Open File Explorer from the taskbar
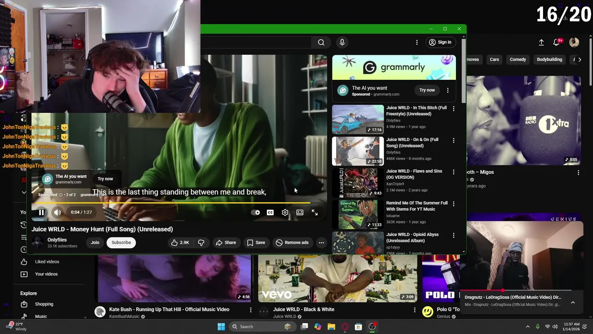 [x=331, y=327]
